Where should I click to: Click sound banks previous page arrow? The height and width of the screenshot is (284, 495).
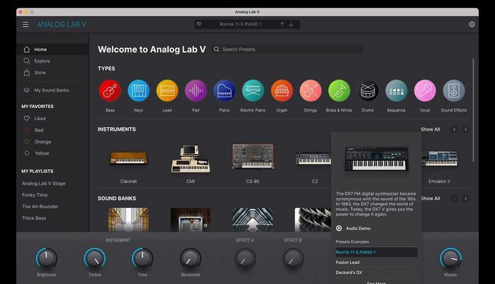click(455, 198)
